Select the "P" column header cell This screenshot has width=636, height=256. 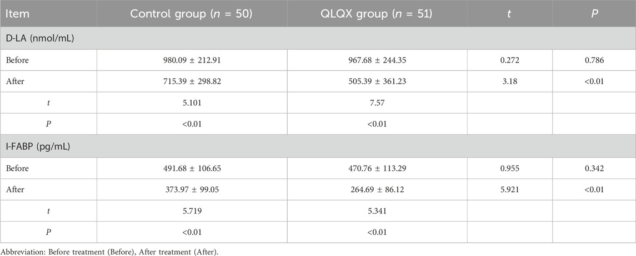pyautogui.click(x=594, y=13)
